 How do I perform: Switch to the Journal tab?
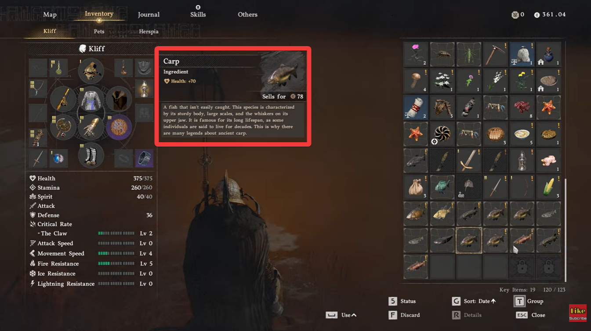(x=149, y=14)
